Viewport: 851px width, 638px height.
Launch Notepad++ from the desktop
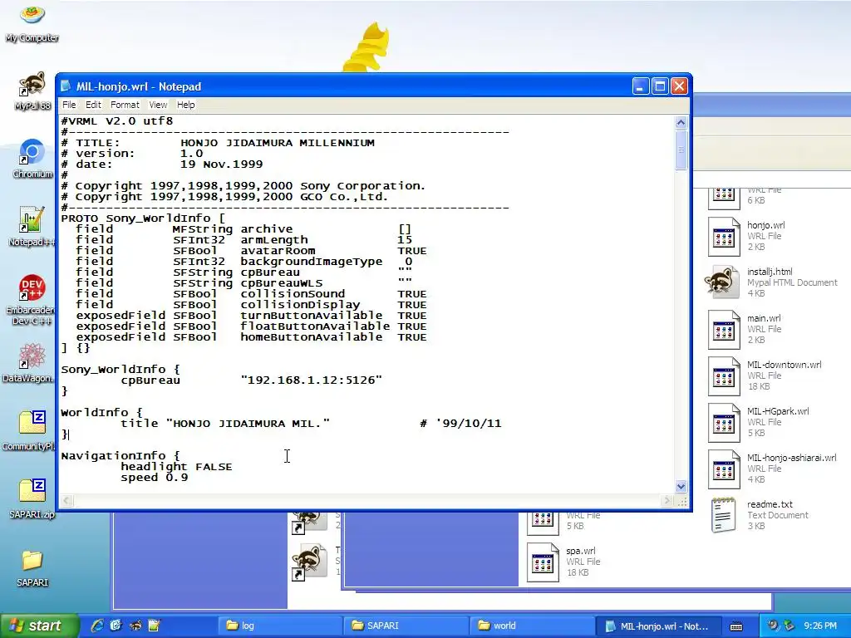pos(32,219)
